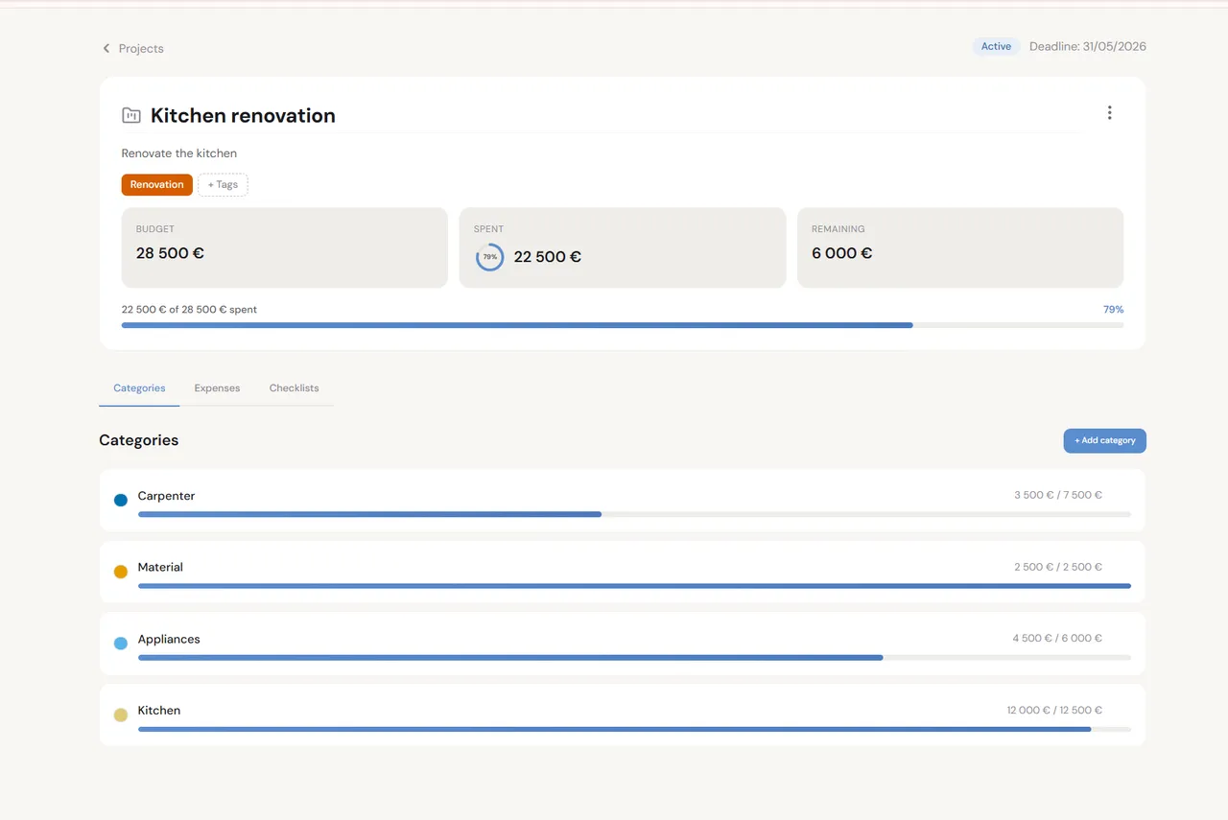Click the Carpenter category color dot

pos(121,501)
